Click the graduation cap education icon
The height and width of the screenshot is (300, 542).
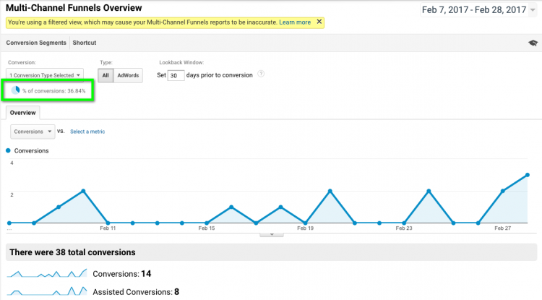pyautogui.click(x=533, y=43)
